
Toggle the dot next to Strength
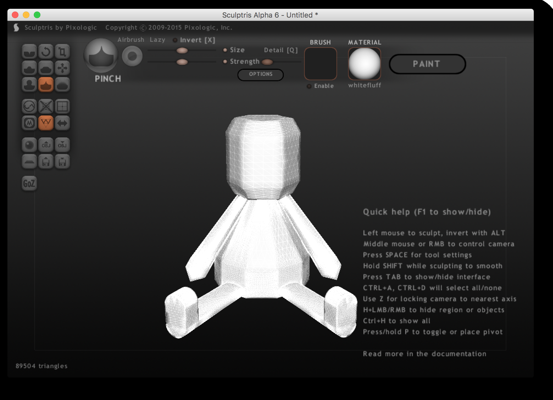(x=225, y=62)
